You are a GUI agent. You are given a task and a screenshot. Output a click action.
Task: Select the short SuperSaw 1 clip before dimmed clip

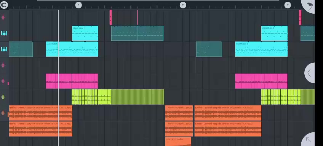pos(85,33)
